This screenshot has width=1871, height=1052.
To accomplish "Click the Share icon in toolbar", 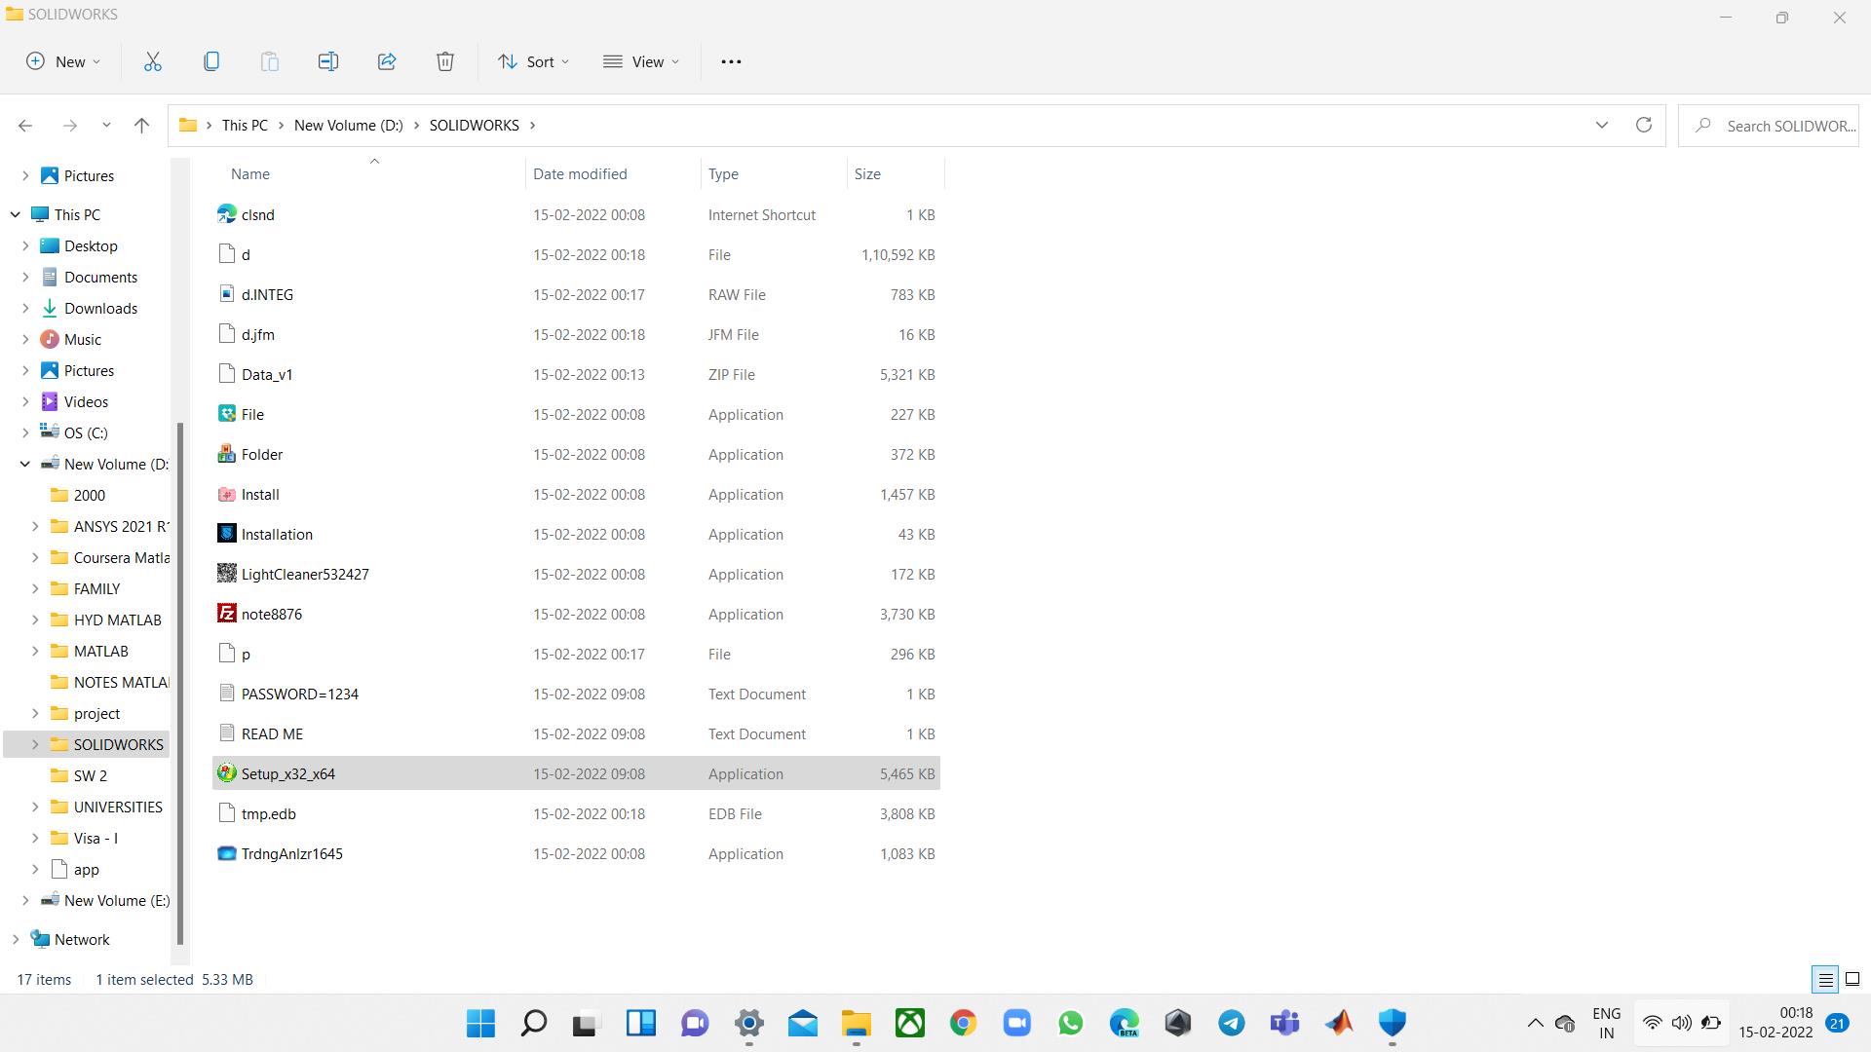I will [x=387, y=61].
